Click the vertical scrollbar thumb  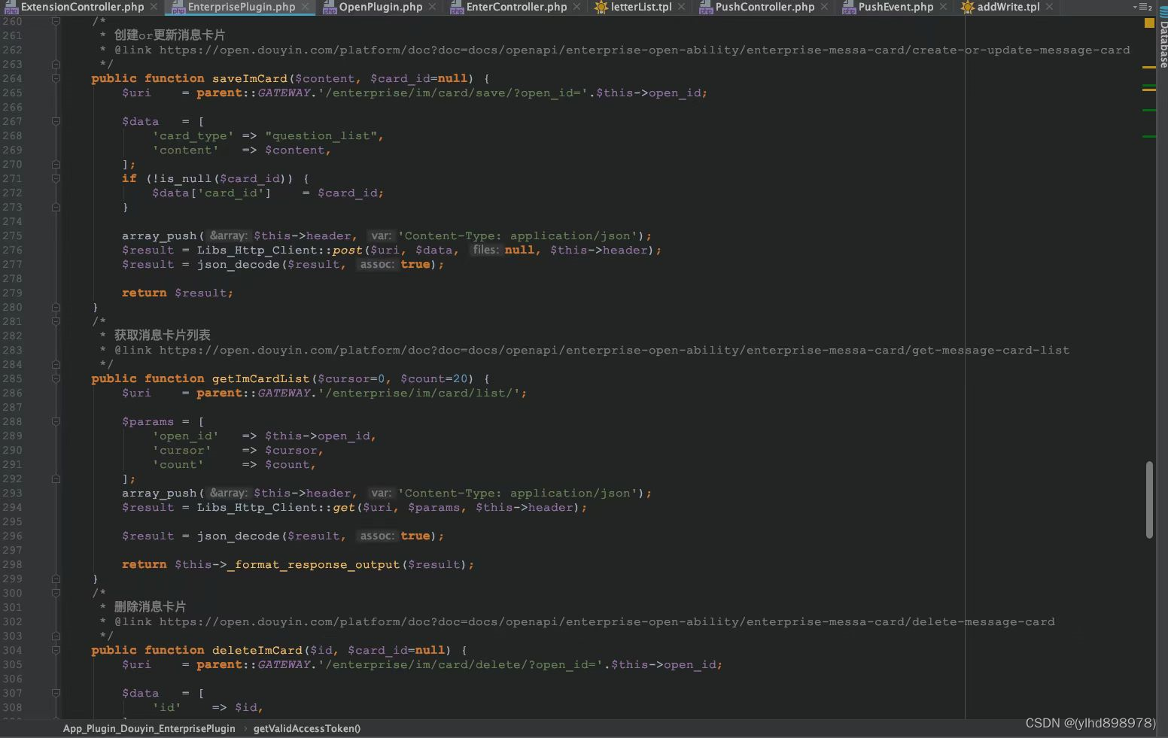point(1149,500)
